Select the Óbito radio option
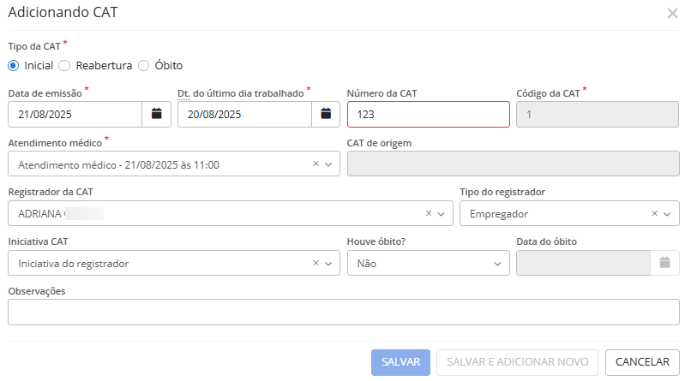The image size is (685, 381). pos(143,65)
